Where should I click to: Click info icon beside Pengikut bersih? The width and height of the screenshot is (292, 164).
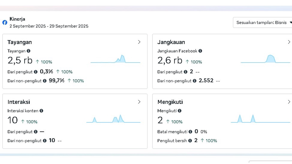[190, 141]
